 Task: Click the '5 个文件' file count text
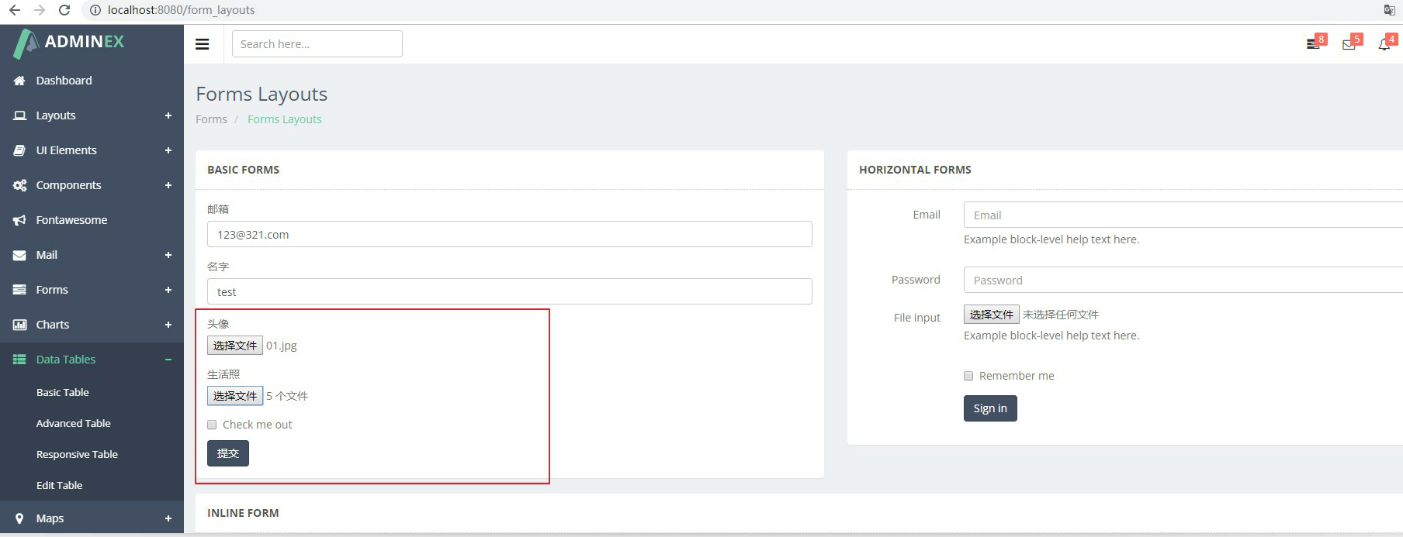pos(287,396)
